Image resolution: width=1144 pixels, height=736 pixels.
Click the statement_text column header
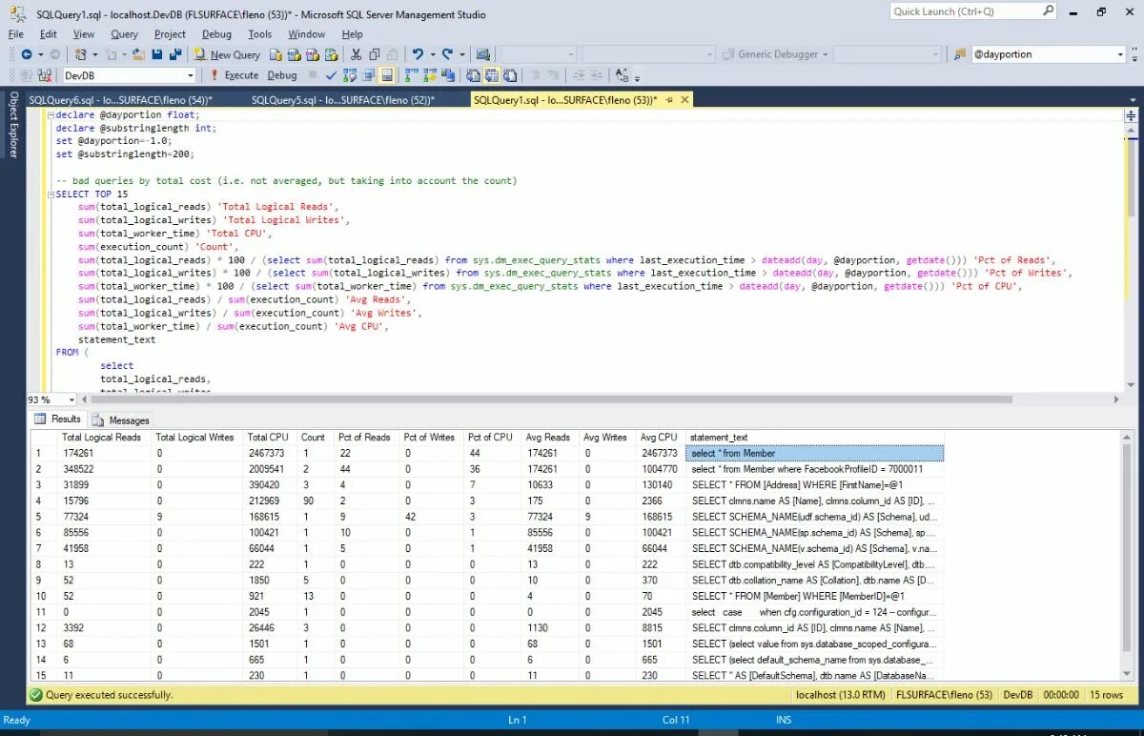click(x=814, y=437)
